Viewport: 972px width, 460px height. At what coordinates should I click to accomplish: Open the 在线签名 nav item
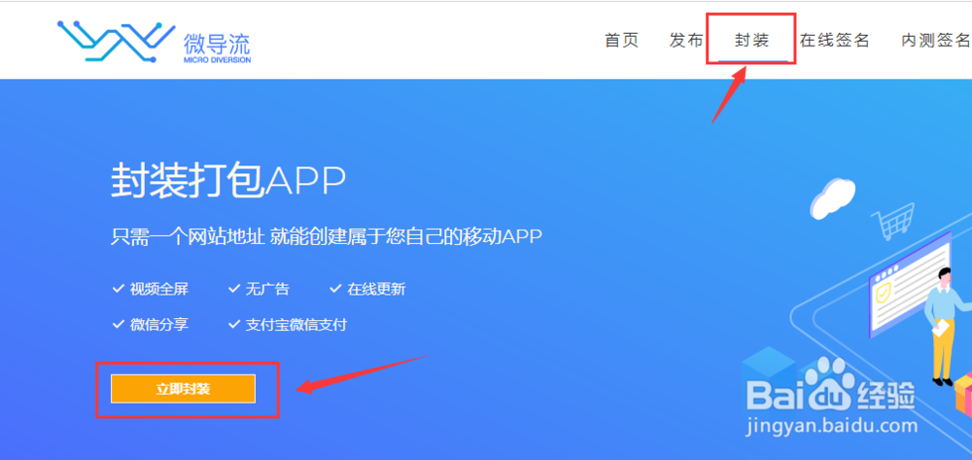click(834, 41)
